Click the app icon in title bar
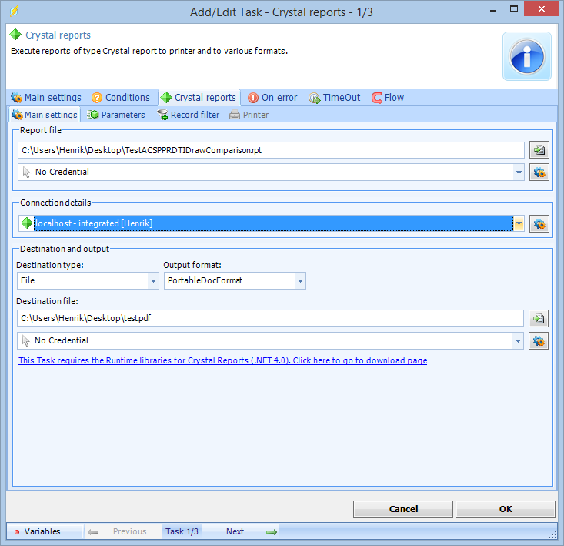564x546 pixels. coord(13,12)
